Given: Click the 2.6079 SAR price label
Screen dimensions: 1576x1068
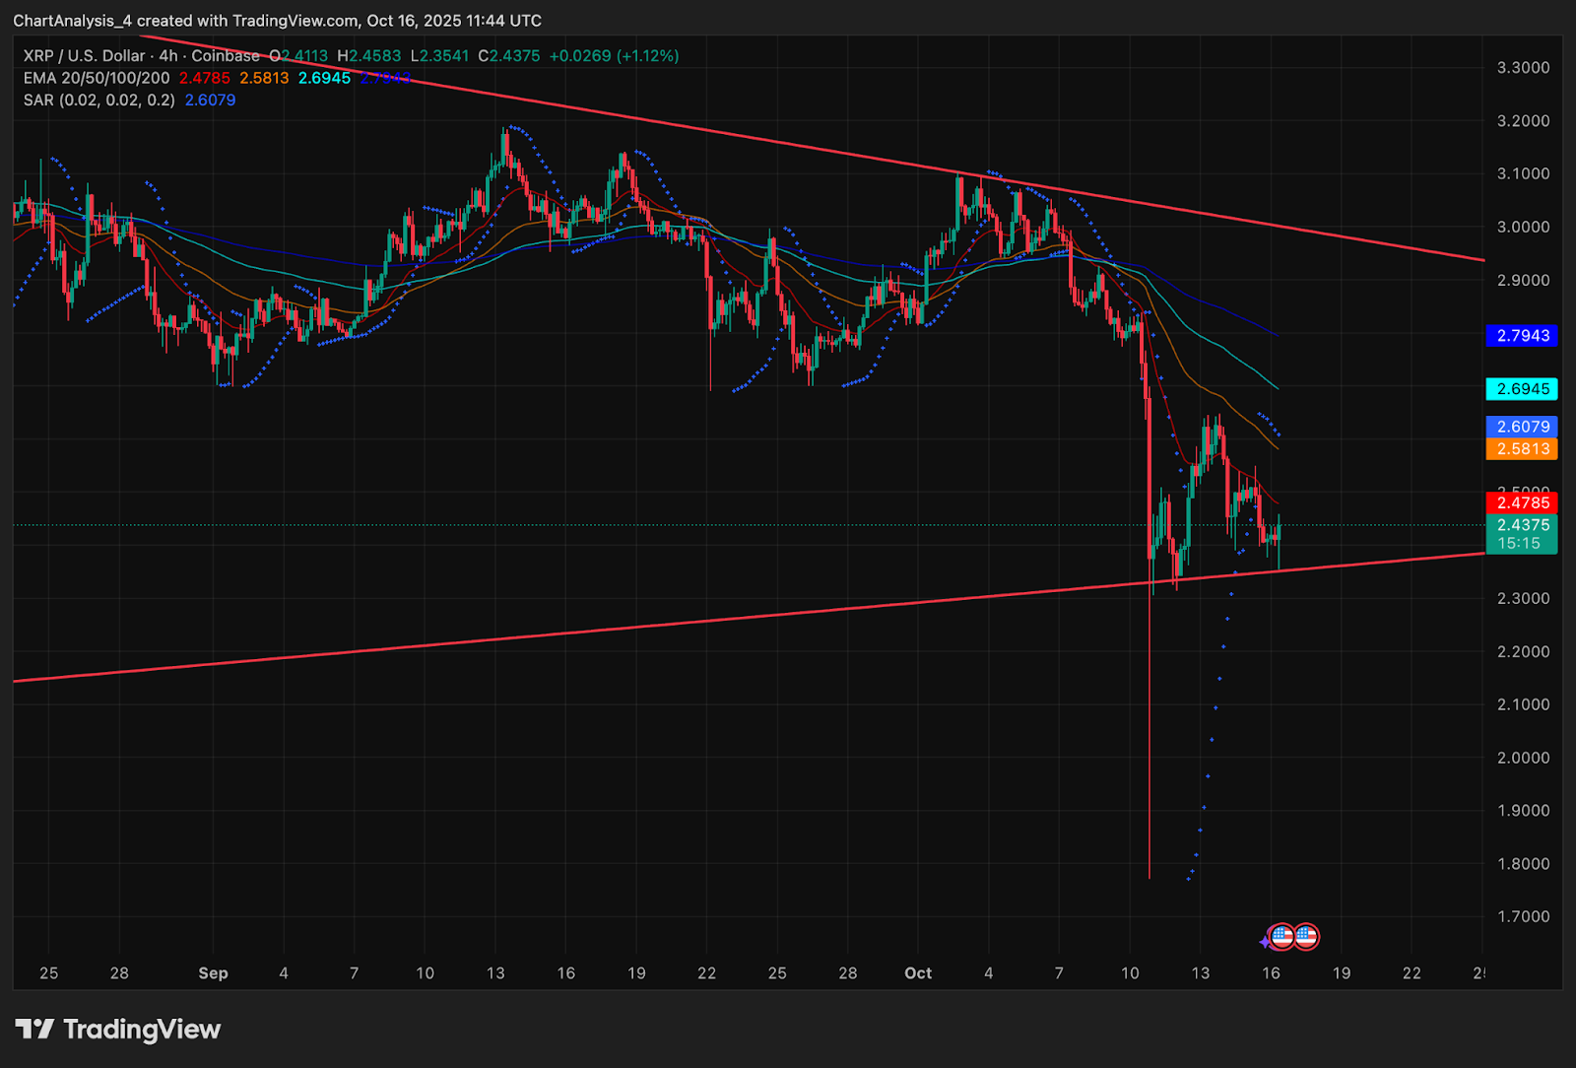Looking at the screenshot, I should (x=1522, y=427).
